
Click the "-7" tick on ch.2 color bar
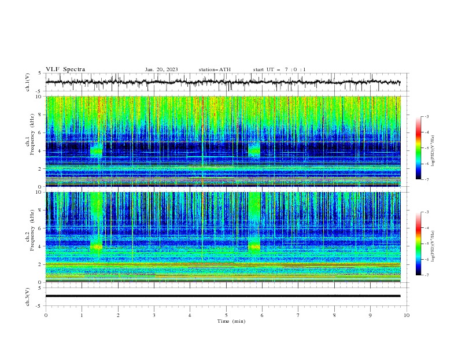426,275
